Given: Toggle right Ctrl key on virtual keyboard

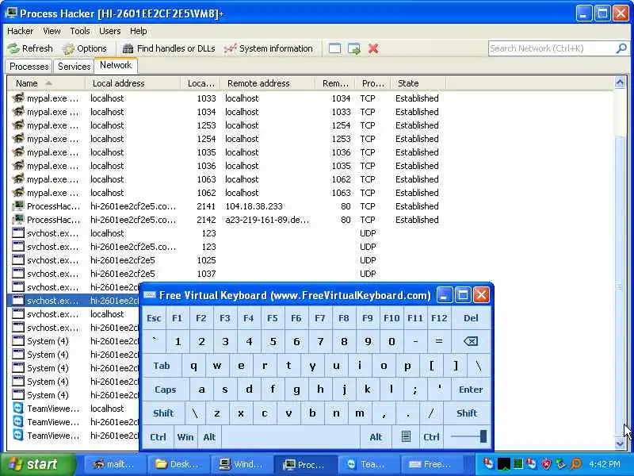Looking at the screenshot, I should [x=431, y=437].
